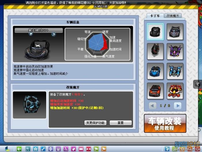Image resolution: width=202 pixels, height=152 pixels.
Task: Select the black 暴走飓风 kart thumbnail
Action: coord(155,32)
